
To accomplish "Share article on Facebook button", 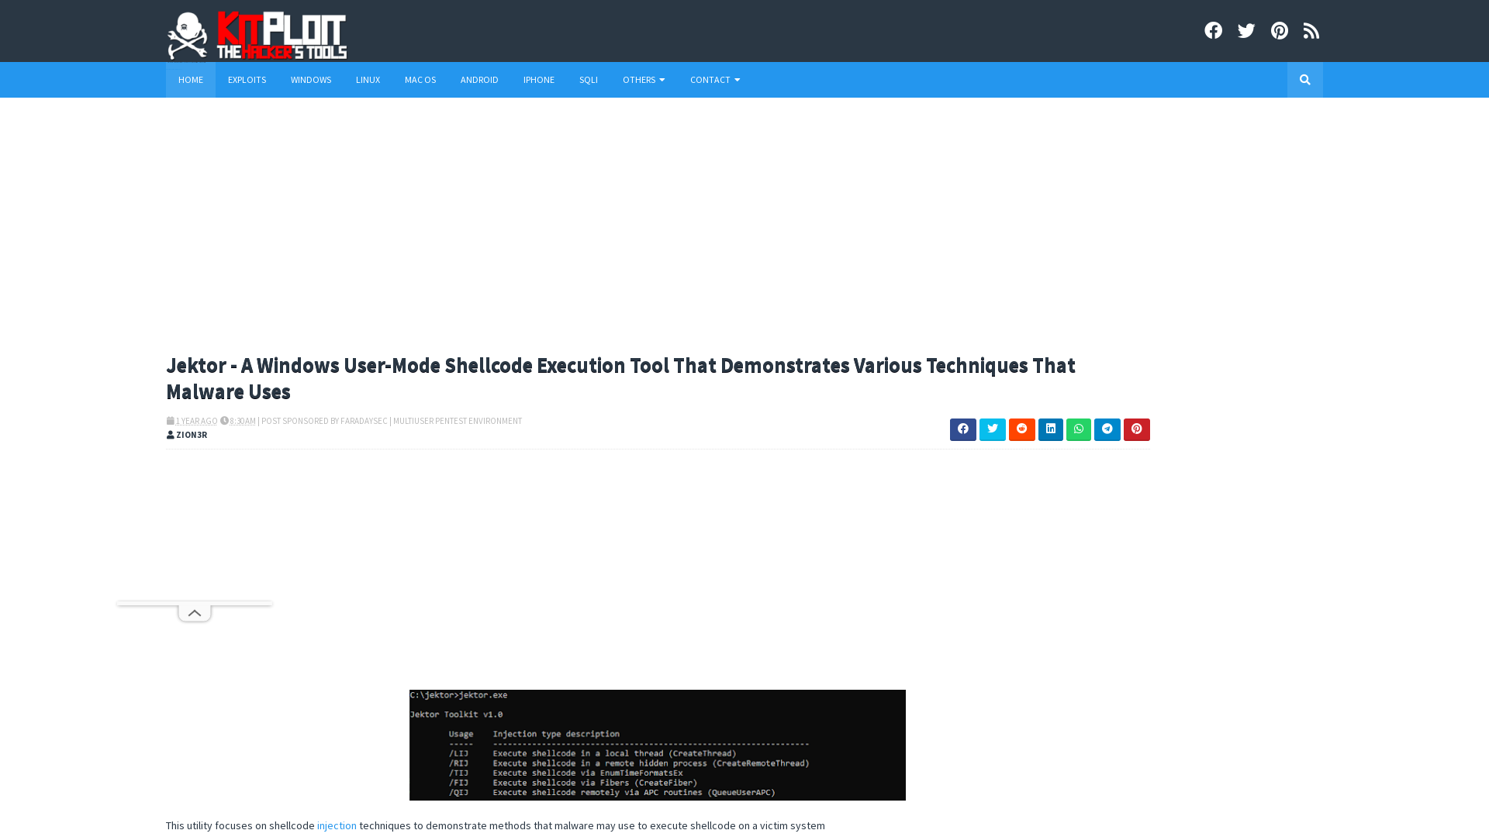I will point(963,429).
